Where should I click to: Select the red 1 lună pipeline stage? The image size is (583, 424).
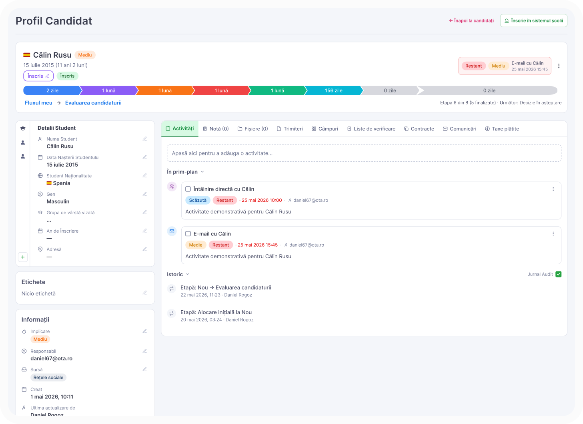221,90
